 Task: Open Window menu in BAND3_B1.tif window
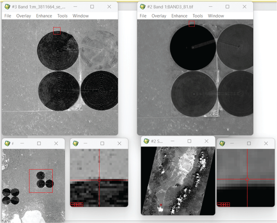216,16
